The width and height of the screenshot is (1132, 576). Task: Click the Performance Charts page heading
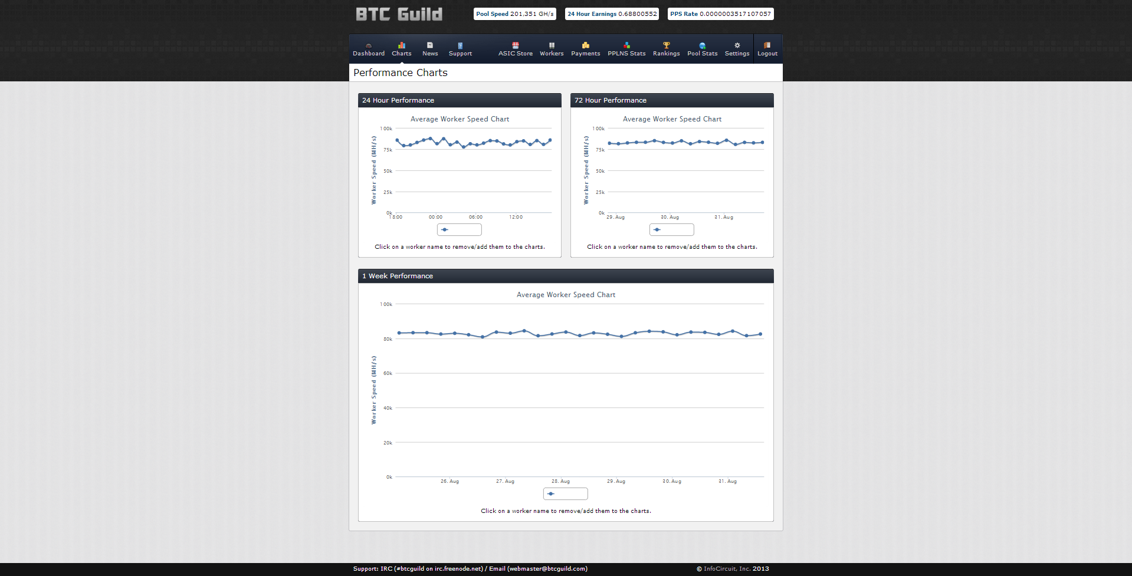click(401, 73)
